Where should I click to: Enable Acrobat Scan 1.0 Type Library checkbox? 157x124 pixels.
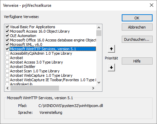[7, 71]
